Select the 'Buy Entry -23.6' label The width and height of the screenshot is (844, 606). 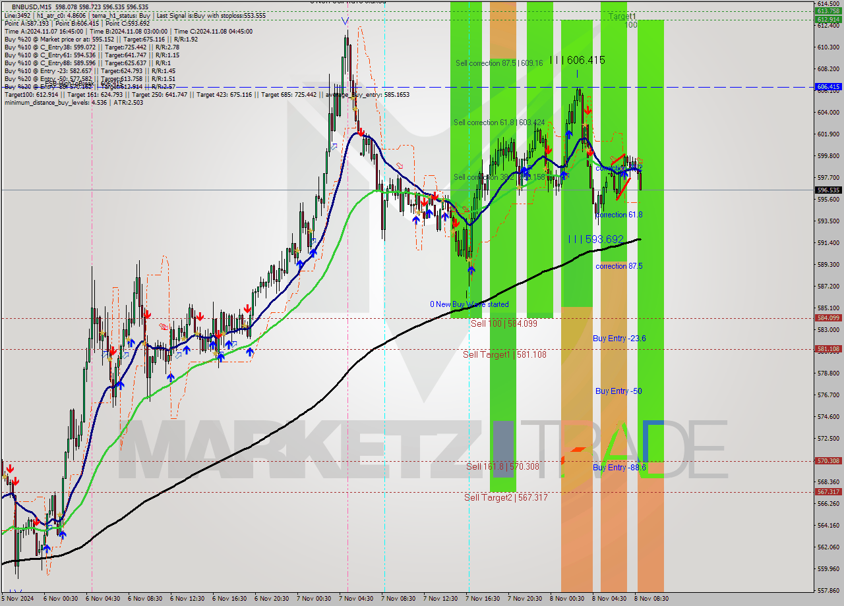point(619,338)
